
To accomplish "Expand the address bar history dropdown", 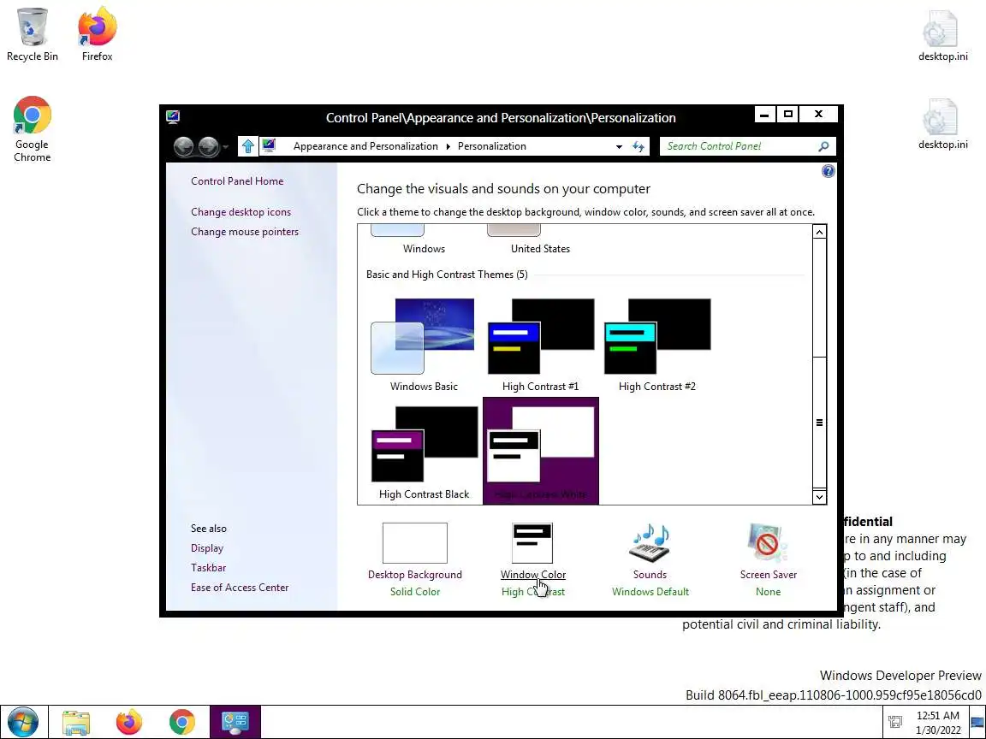I will coord(619,146).
